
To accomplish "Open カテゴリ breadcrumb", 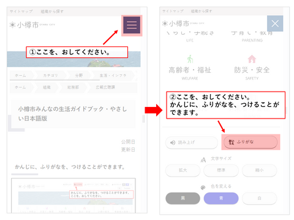I will pyautogui.click(x=50, y=75).
